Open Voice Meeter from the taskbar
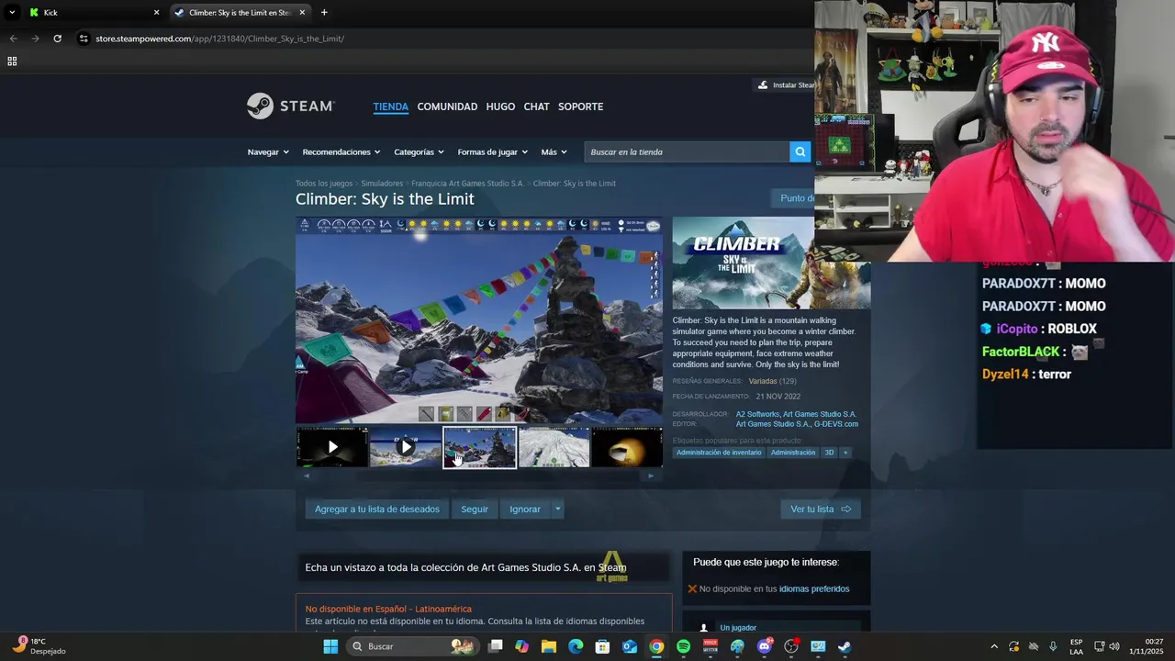This screenshot has width=1175, height=661. pos(711,646)
